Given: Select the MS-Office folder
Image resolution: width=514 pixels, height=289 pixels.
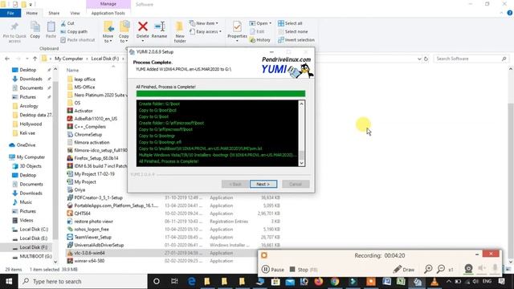Looking at the screenshot, I should (x=84, y=88).
